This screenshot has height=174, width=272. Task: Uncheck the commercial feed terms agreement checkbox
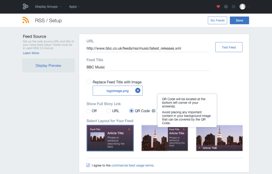pos(88,166)
